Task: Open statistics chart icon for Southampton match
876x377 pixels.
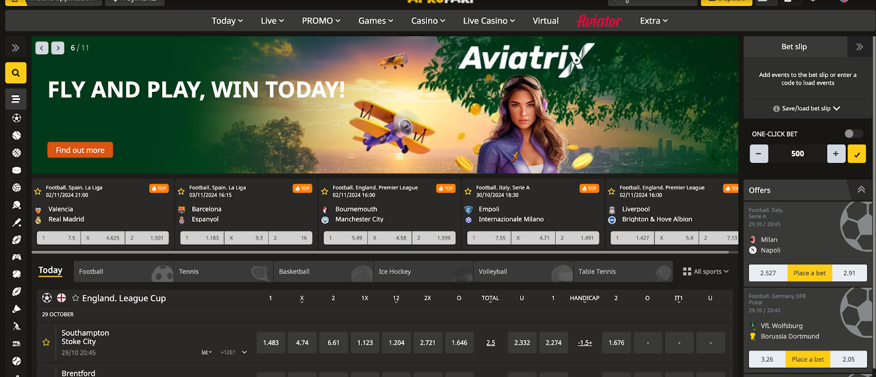Action: (x=206, y=352)
